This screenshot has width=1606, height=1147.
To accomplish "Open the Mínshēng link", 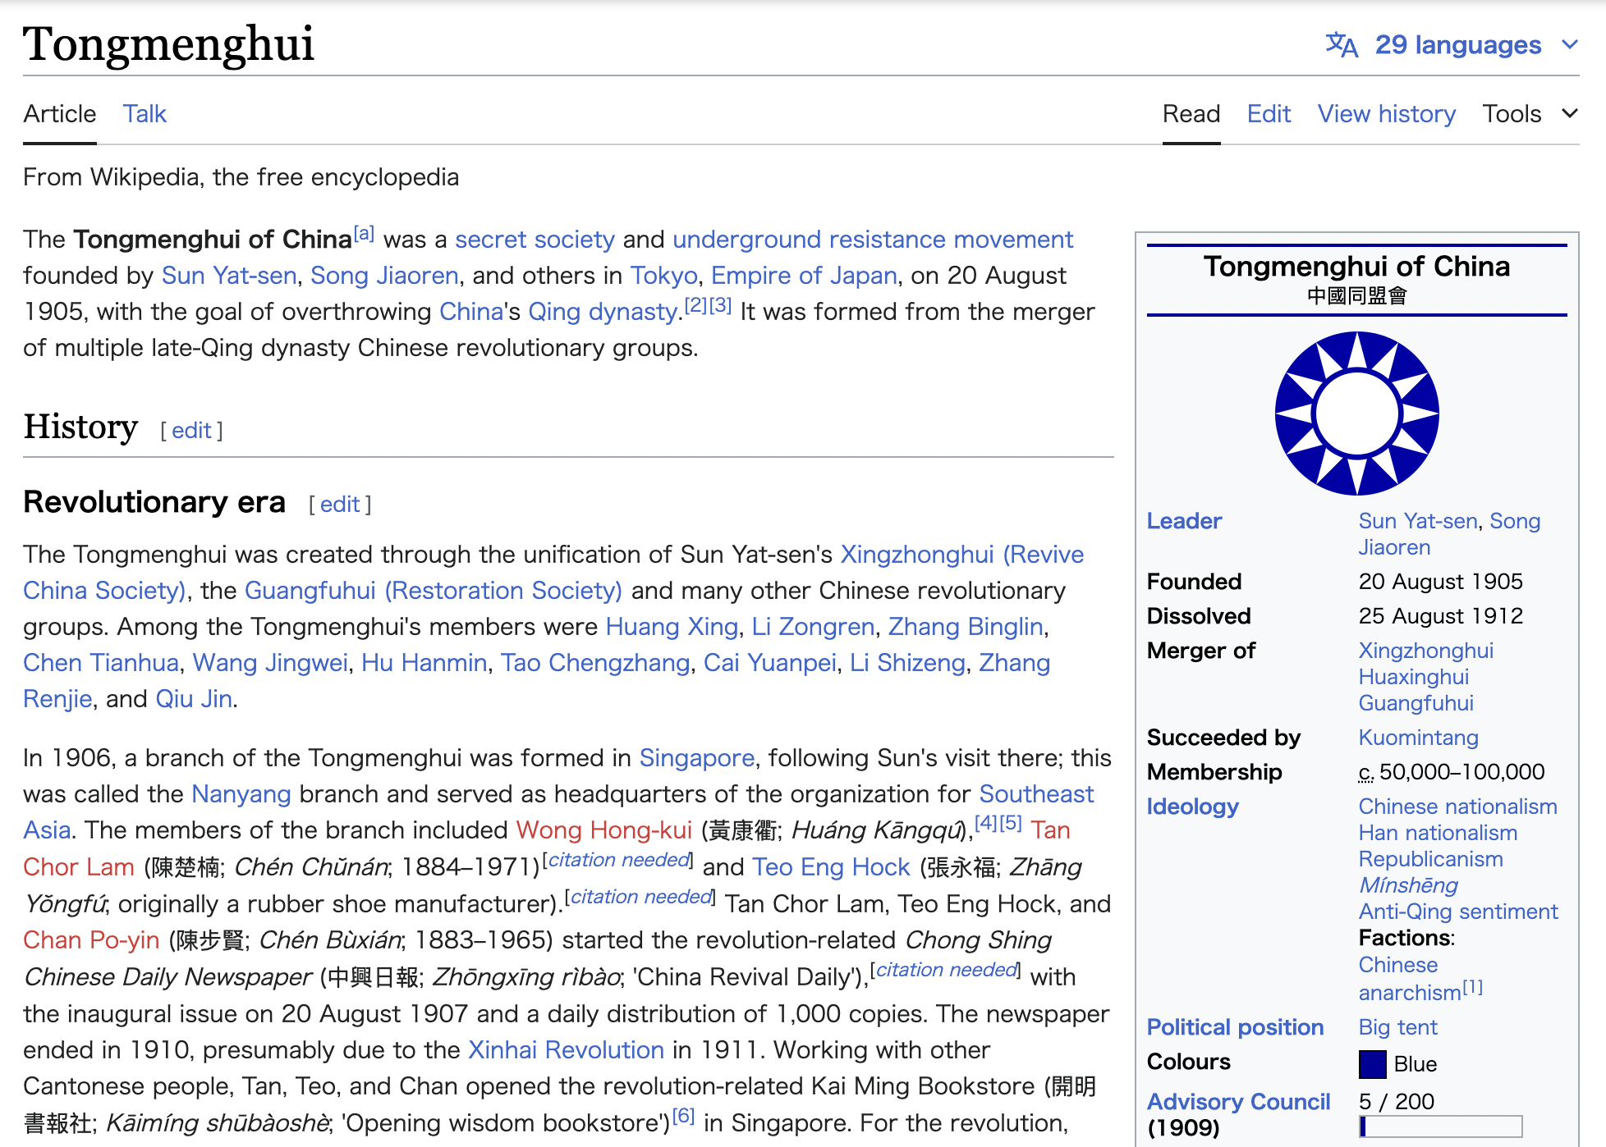I will point(1408,885).
